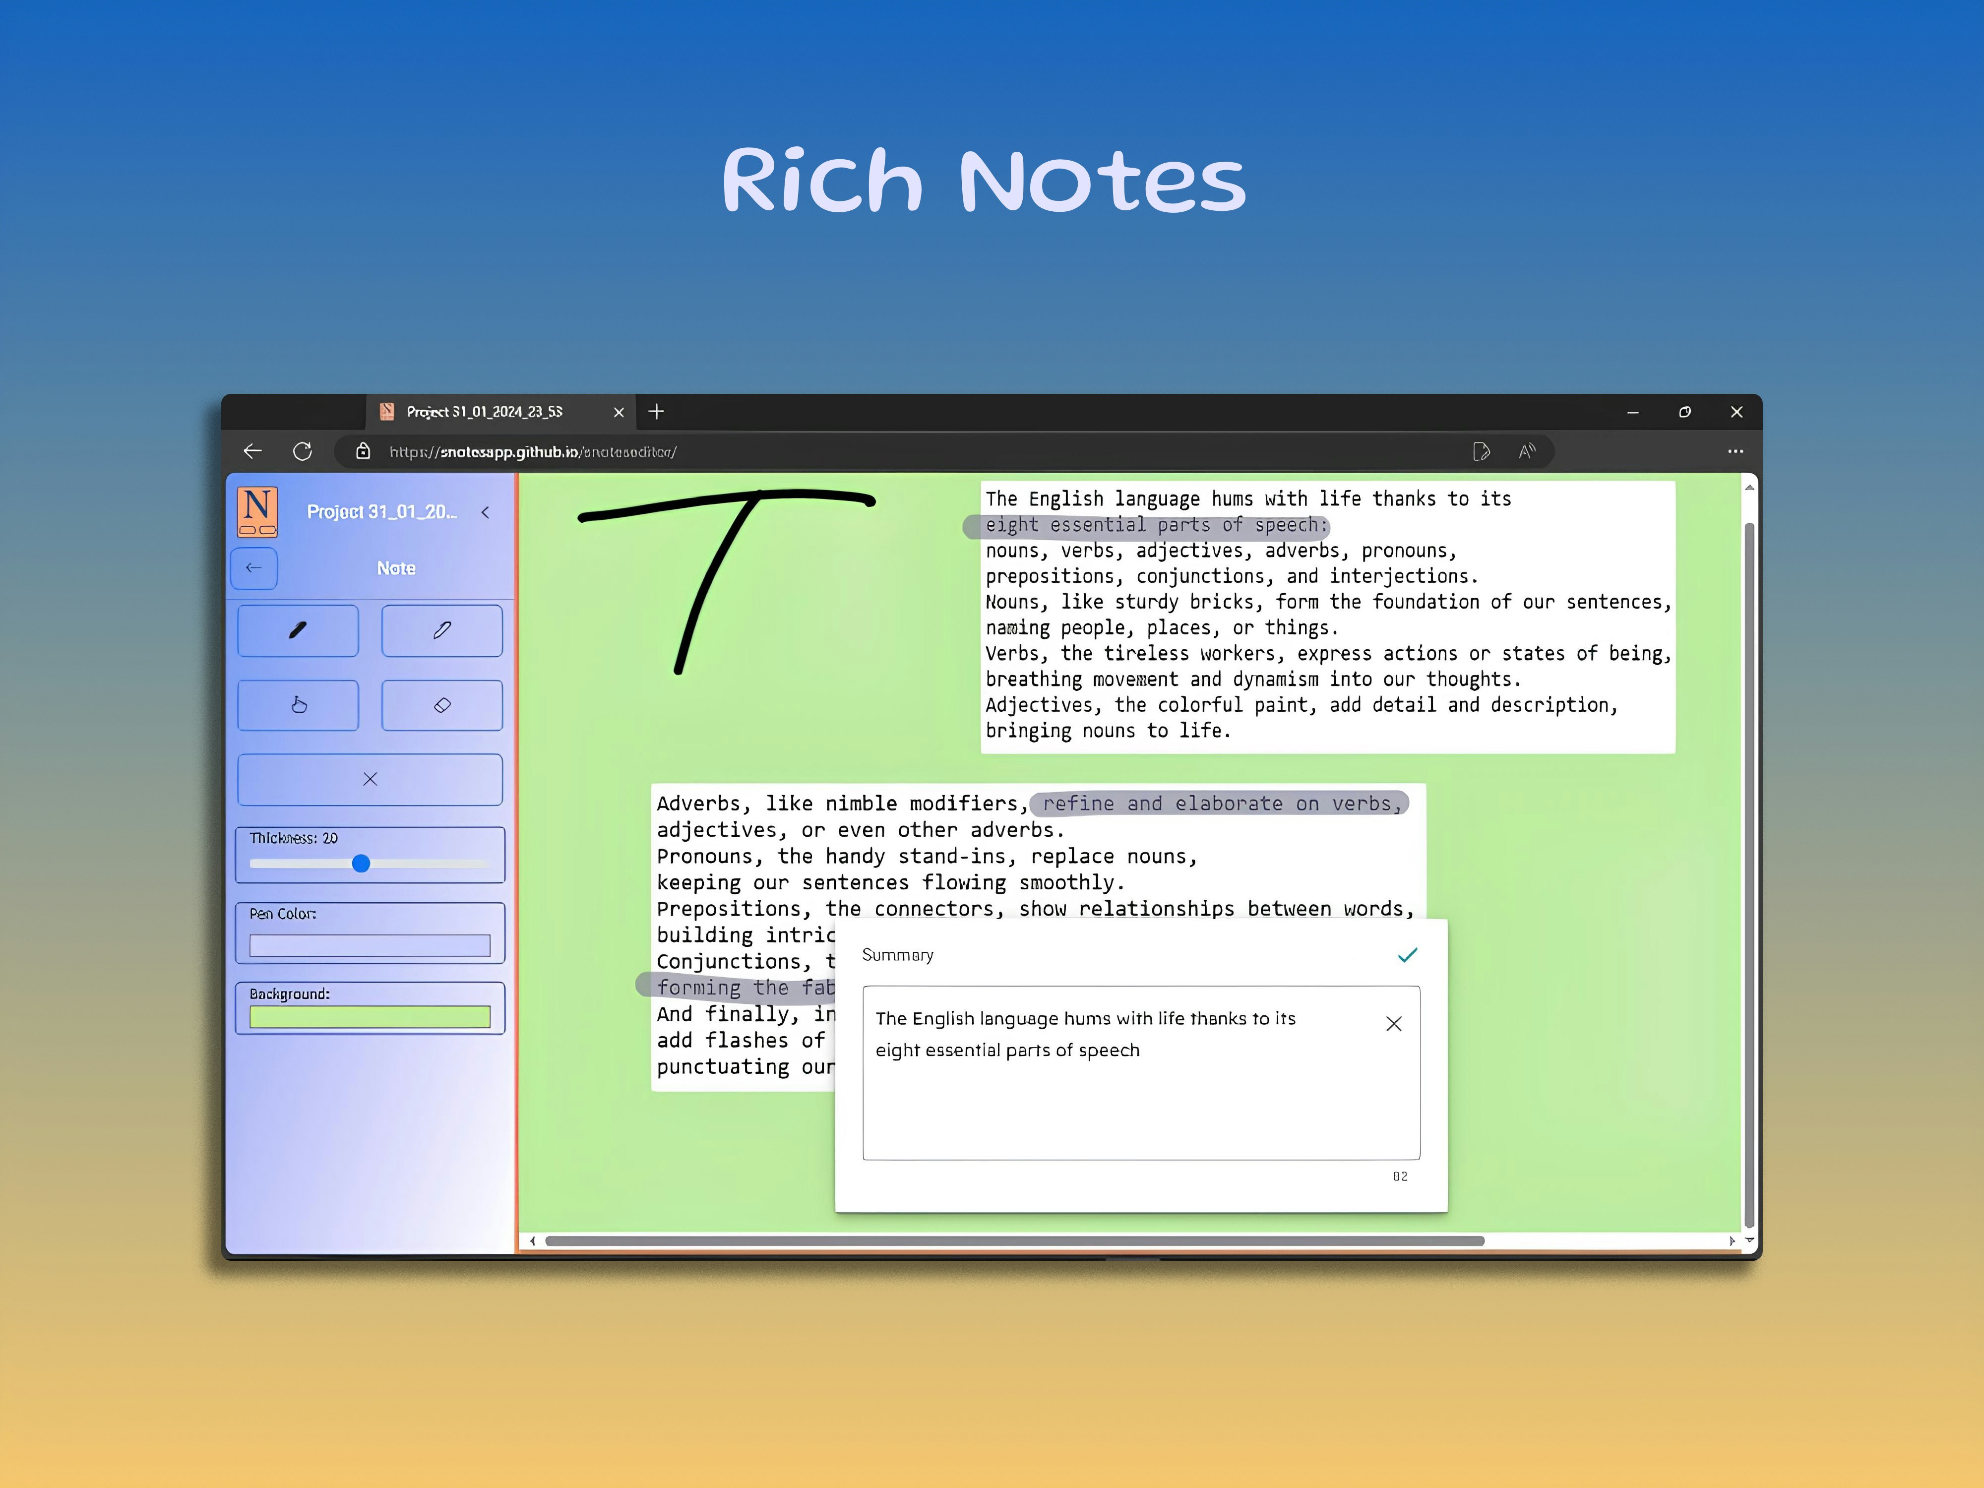
Task: Click the line 'bringing nouns to life.'
Action: pos(1108,731)
